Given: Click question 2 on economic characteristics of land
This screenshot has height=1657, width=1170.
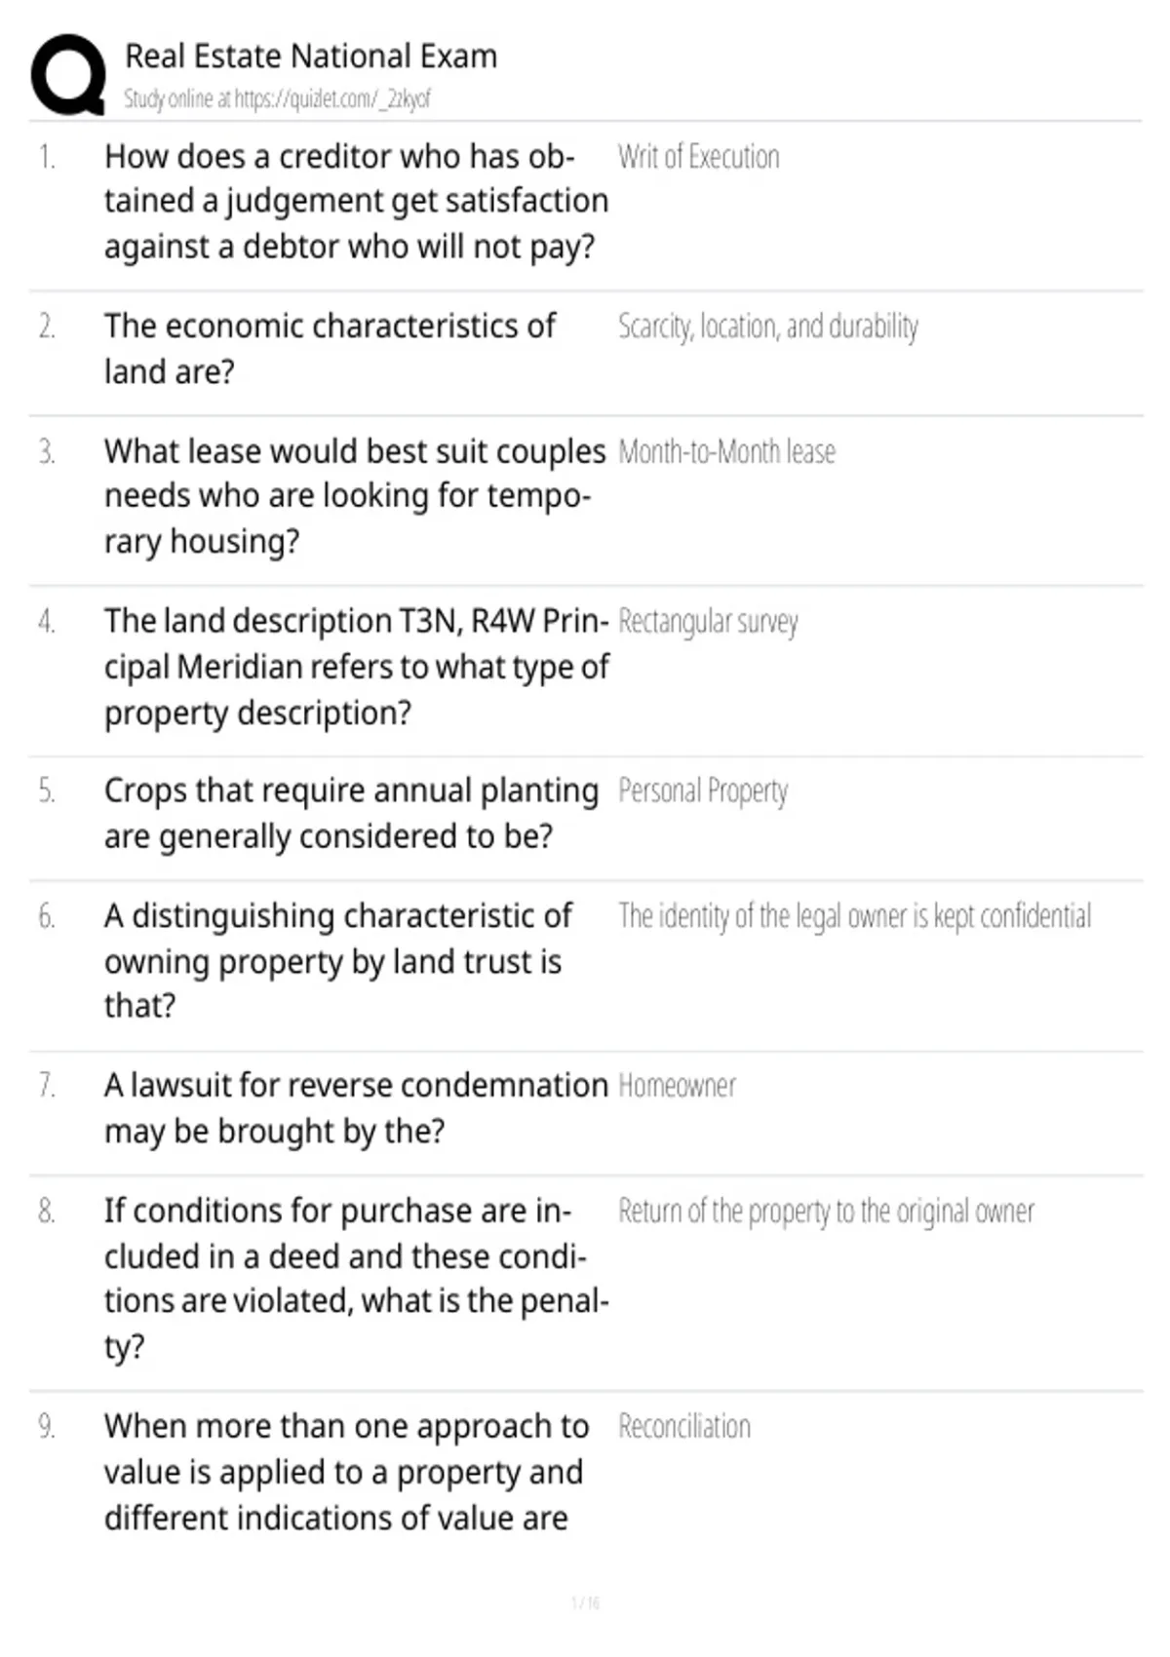Looking at the screenshot, I should pos(330,348).
